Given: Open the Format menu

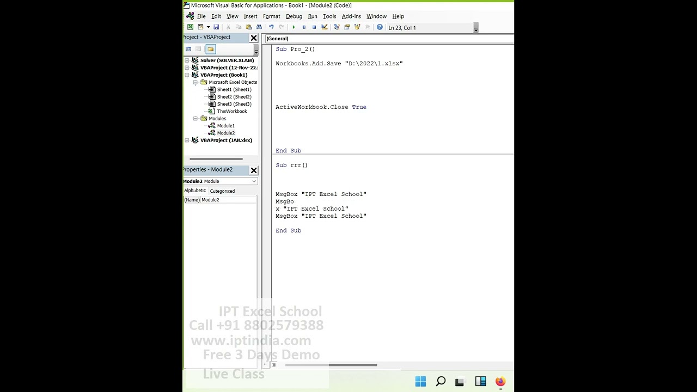Looking at the screenshot, I should 271,16.
